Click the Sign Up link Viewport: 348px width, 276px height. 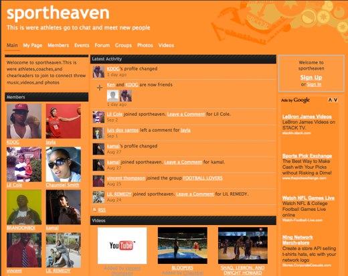click(311, 78)
